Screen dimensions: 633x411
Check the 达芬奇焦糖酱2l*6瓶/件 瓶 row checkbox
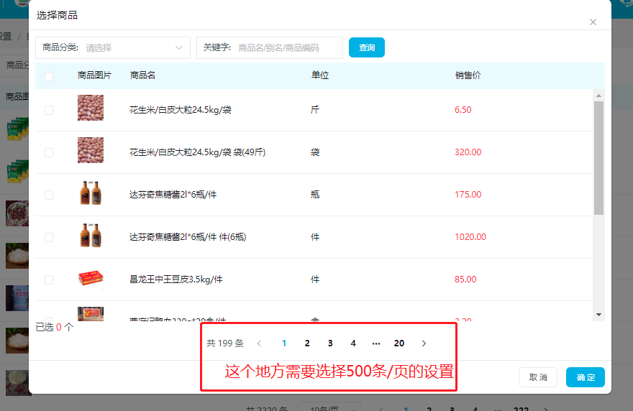pos(49,195)
